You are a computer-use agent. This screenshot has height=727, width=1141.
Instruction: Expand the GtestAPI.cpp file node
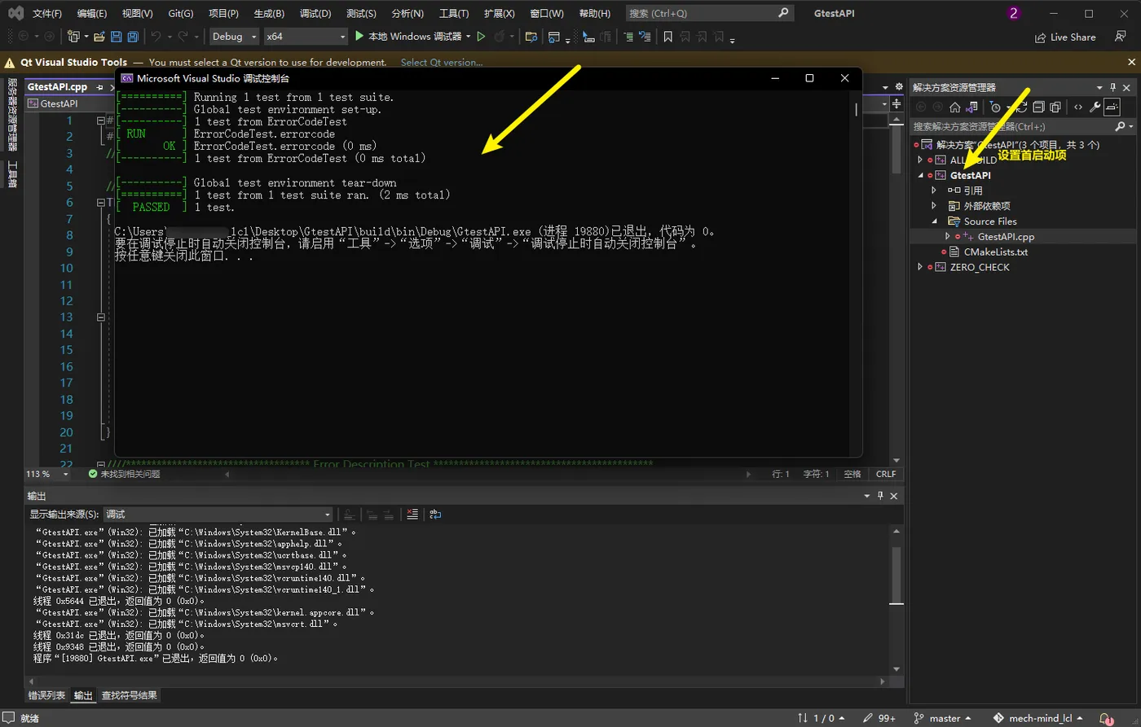(948, 236)
